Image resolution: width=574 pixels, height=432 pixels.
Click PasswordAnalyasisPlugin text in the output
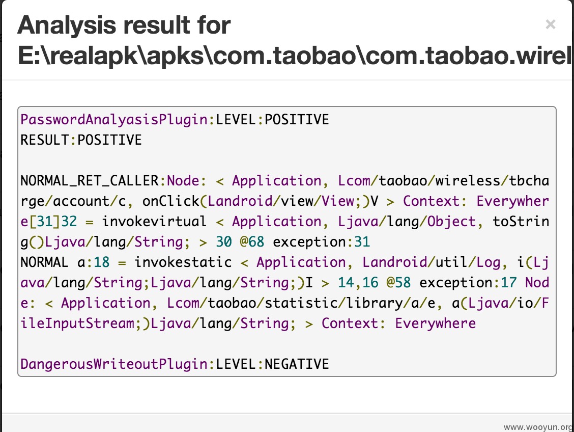pyautogui.click(x=114, y=119)
